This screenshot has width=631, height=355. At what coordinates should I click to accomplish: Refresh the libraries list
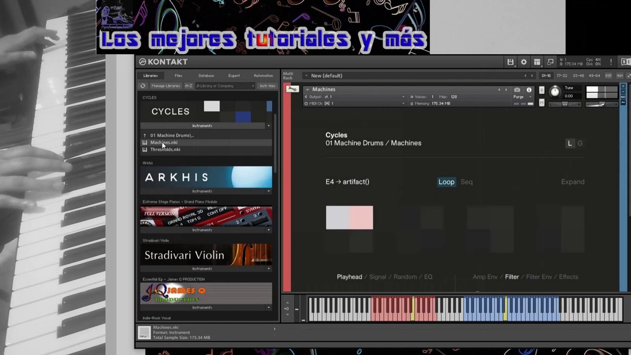143,86
